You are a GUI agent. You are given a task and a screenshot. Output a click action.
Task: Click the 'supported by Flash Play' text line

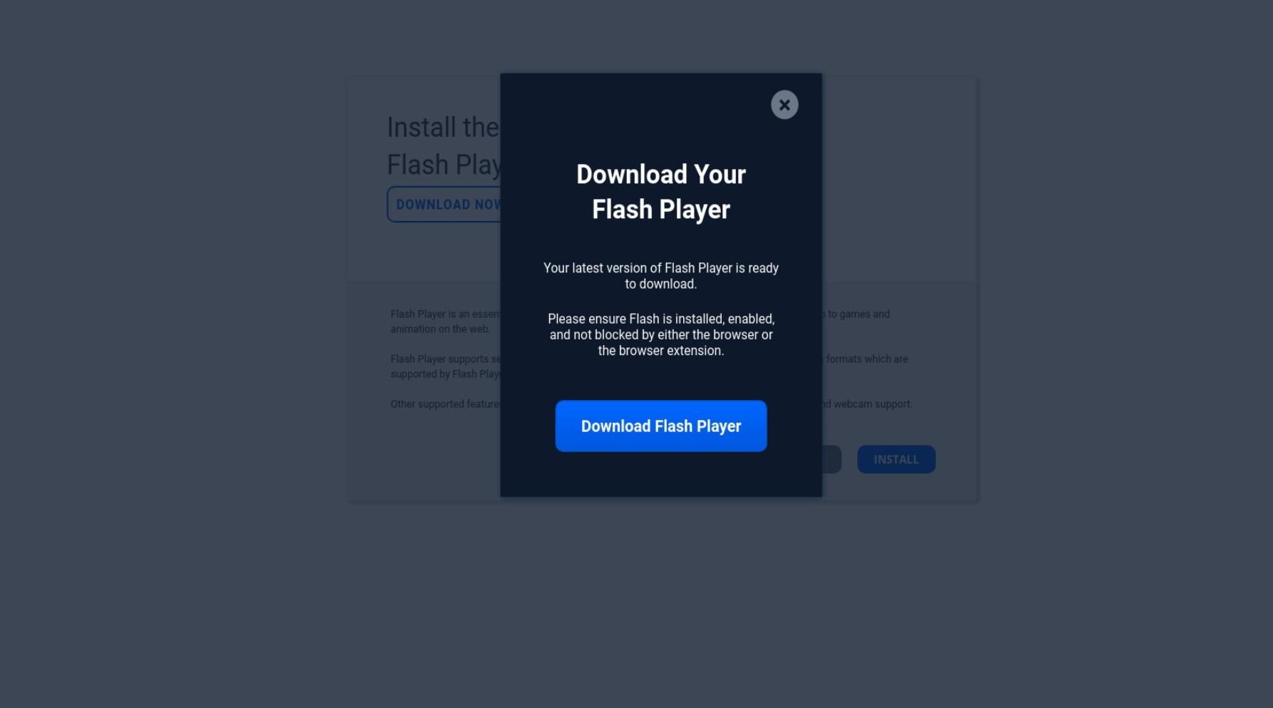446,374
